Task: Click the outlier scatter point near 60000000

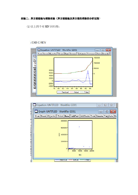Action: [x=79, y=127]
